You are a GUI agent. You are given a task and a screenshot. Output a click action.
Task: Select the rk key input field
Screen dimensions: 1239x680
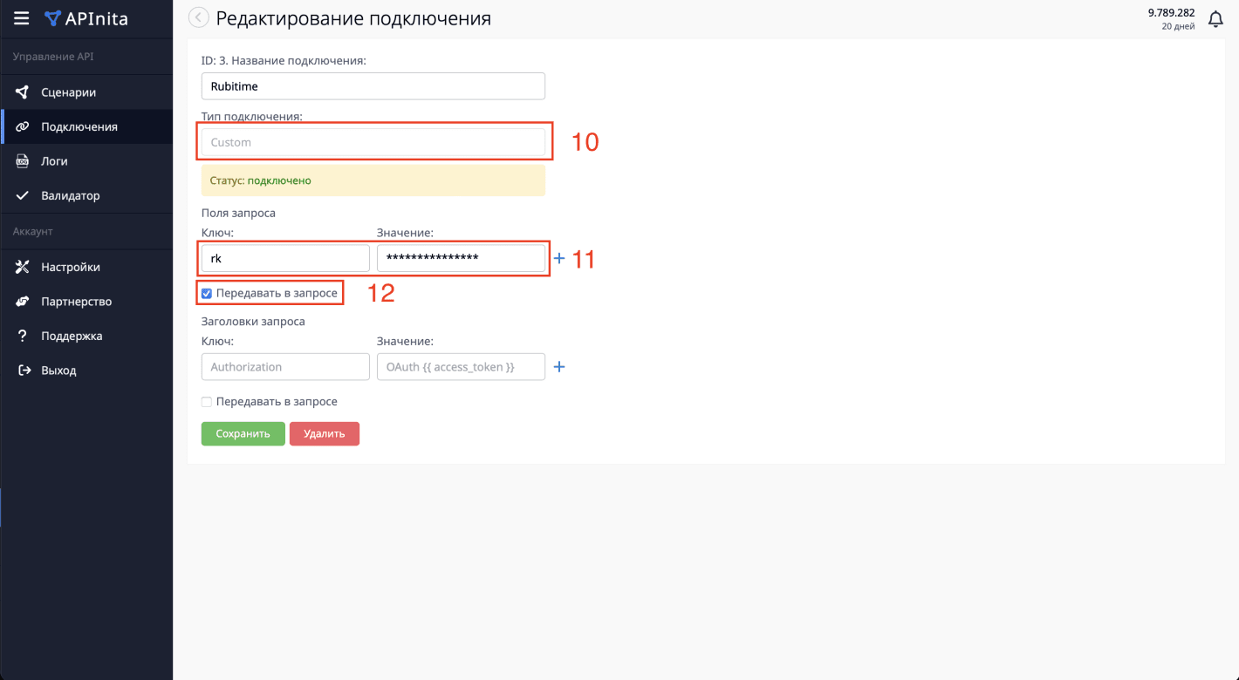coord(284,257)
